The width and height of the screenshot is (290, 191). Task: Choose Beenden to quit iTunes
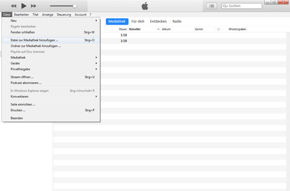click(51, 118)
